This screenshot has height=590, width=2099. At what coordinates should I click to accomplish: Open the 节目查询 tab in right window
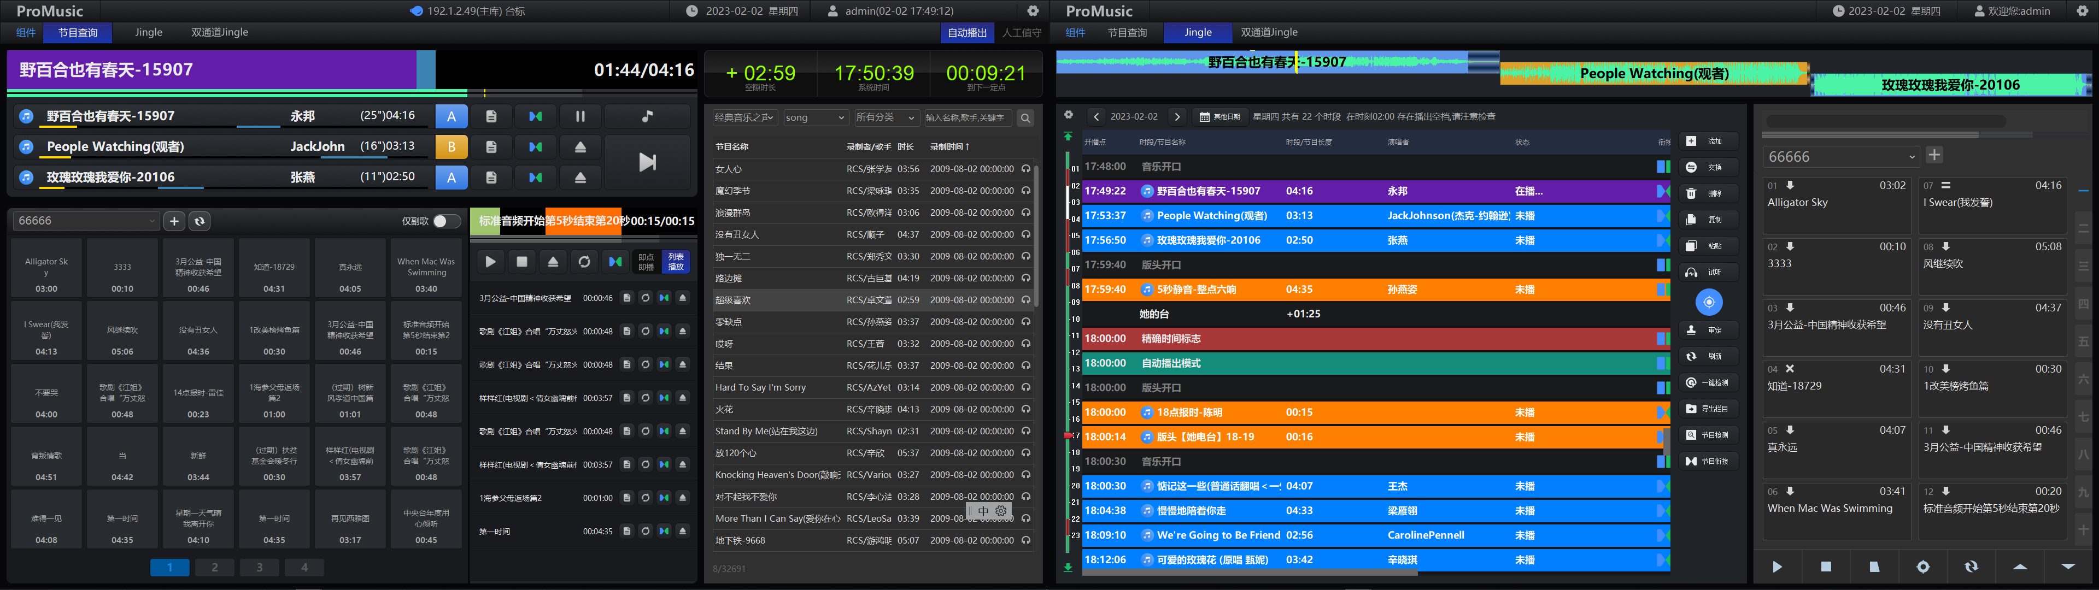(x=1127, y=33)
